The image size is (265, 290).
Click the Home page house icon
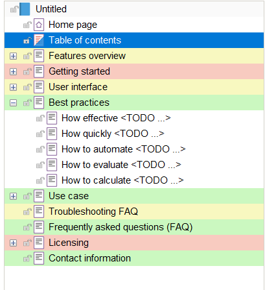coord(39,25)
